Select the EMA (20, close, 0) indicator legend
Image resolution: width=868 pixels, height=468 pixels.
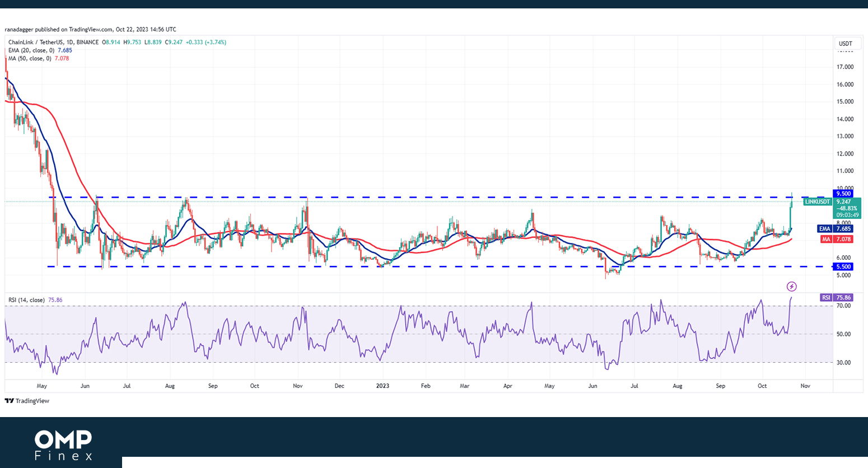40,50
